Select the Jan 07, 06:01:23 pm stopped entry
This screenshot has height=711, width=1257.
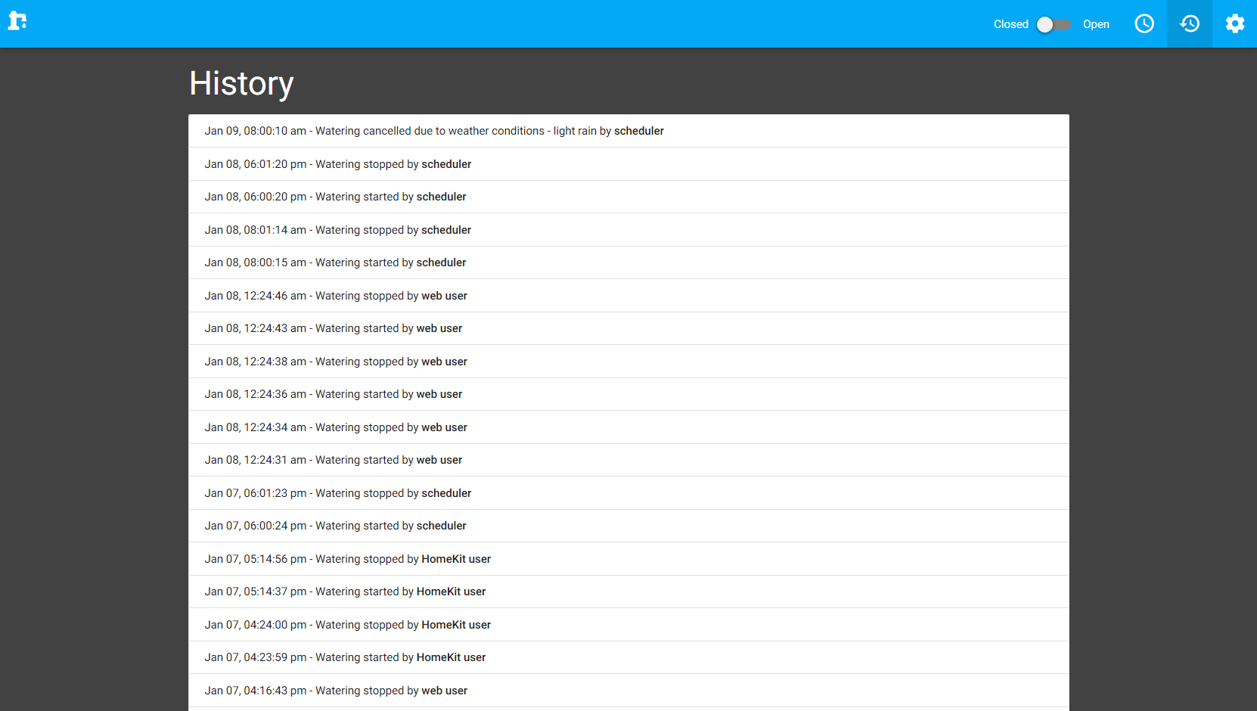[x=628, y=493]
